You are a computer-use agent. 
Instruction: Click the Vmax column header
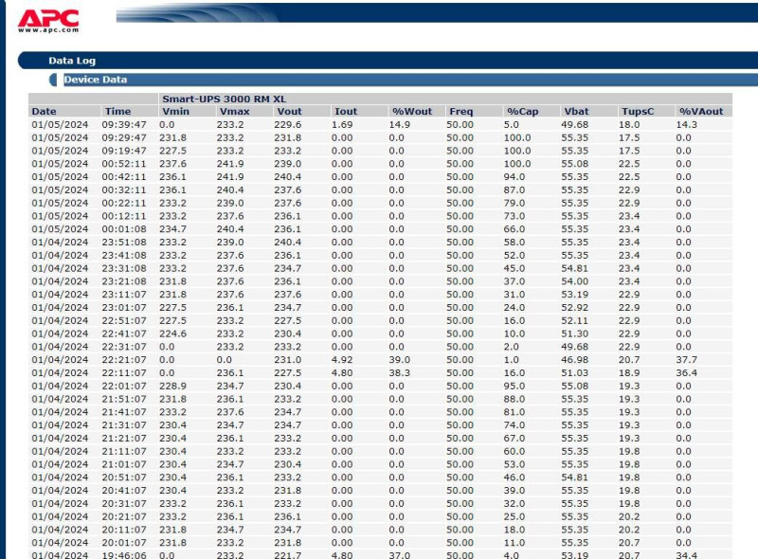tap(234, 111)
